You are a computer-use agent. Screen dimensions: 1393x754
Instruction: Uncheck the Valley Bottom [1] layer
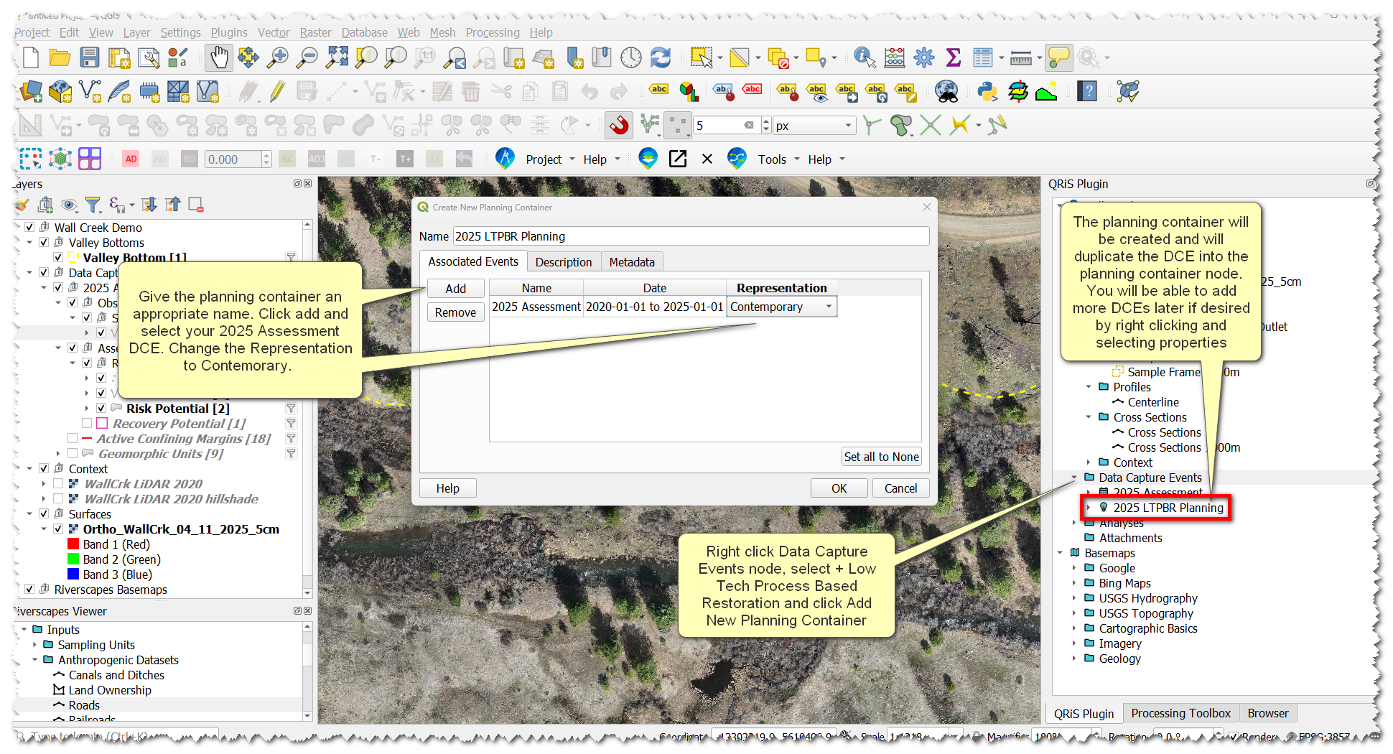(58, 257)
